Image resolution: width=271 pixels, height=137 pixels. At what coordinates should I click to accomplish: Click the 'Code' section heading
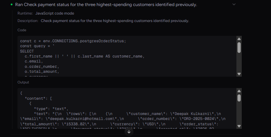[22, 30]
